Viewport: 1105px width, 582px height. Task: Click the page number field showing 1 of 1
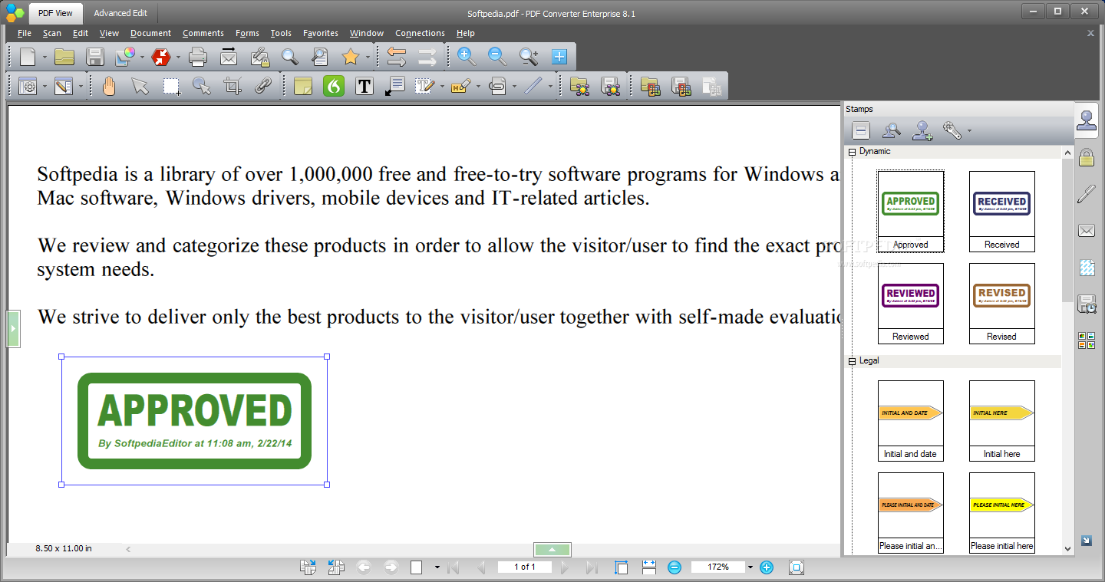525,567
